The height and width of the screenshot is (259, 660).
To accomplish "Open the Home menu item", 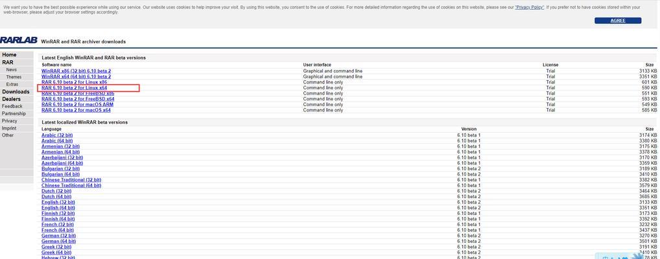I will pos(9,54).
